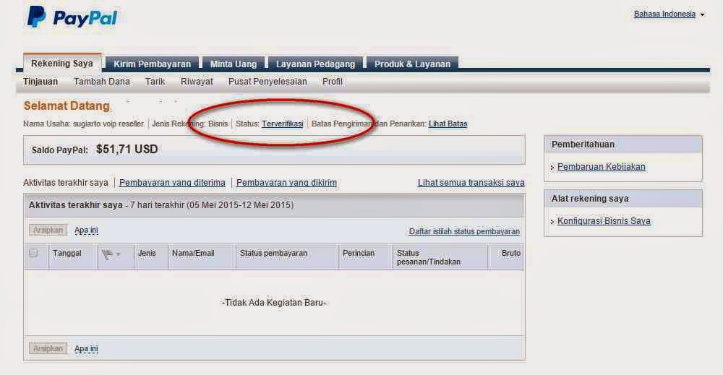Image resolution: width=723 pixels, height=375 pixels.
Task: Open the Bahasa Indonesia language dropdown
Action: [x=669, y=14]
